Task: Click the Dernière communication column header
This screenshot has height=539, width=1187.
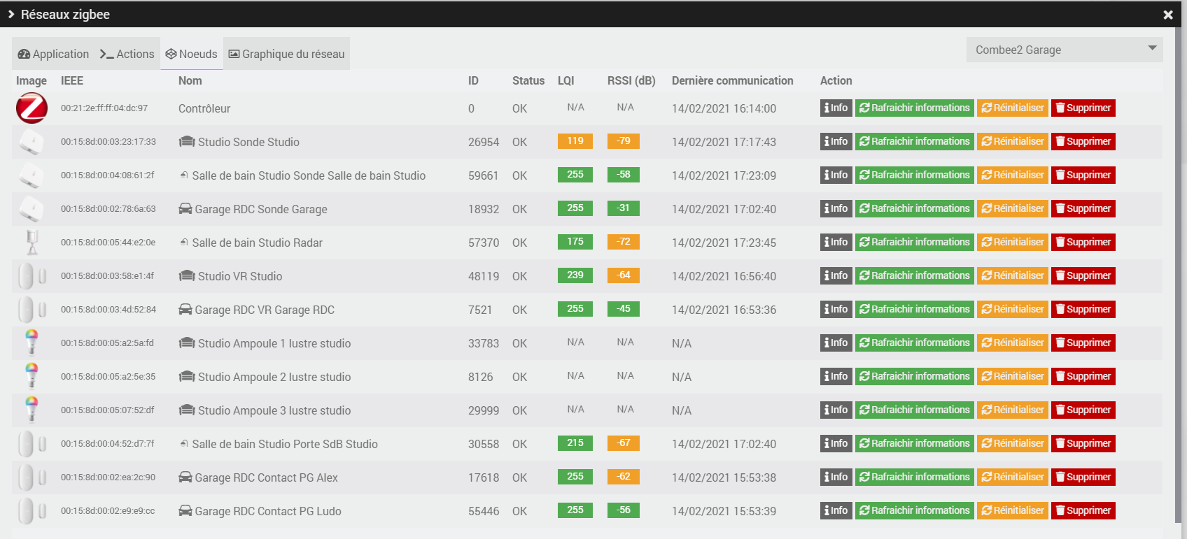Action: [x=733, y=80]
